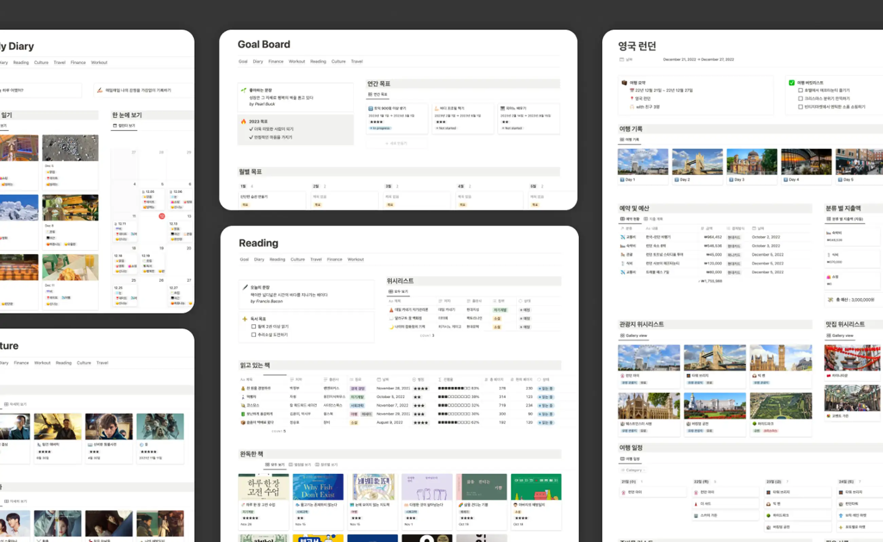Screen dimensions: 883x542
Task: Open Diary page's Workout navigation link
Action: pos(99,62)
